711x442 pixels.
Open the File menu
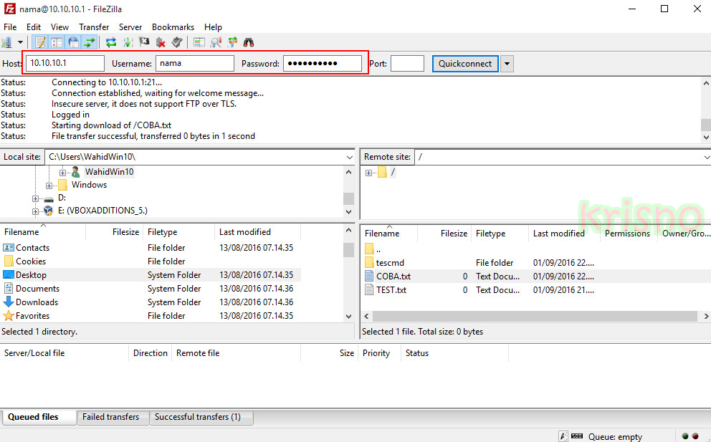(x=10, y=27)
